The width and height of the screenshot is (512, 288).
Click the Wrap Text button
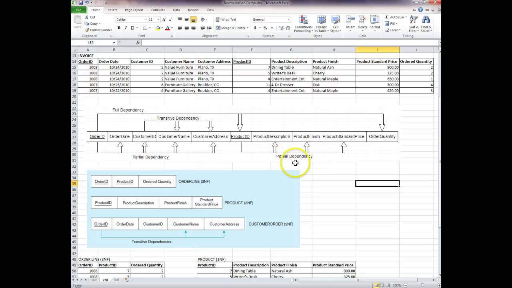(x=226, y=19)
